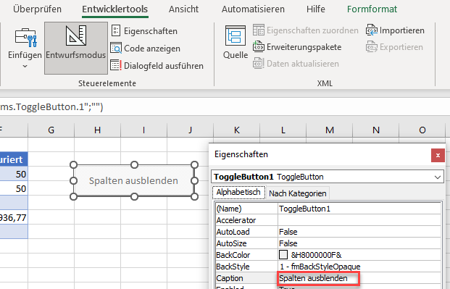Click the BackColor color swatch
Image resolution: width=450 pixels, height=289 pixels.
point(283,254)
